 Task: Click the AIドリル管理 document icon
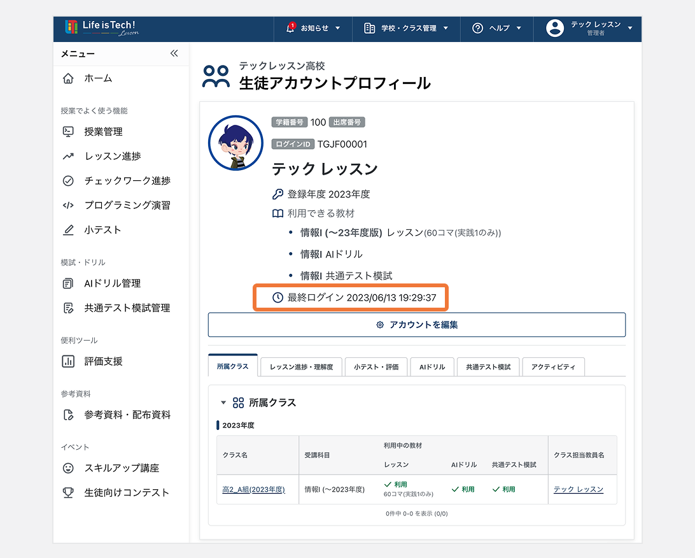(68, 283)
